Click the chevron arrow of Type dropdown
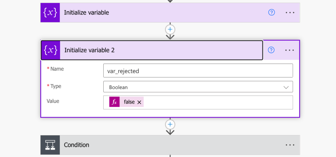Image resolution: width=336 pixels, height=157 pixels. [x=286, y=87]
